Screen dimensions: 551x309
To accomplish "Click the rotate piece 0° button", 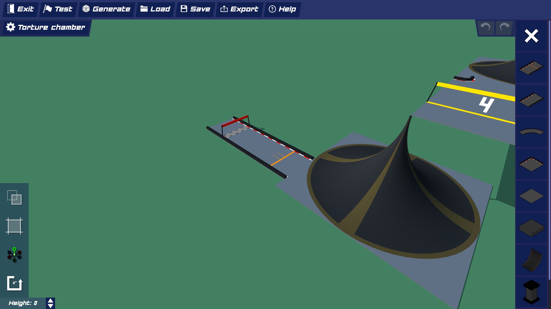I will (x=14, y=283).
